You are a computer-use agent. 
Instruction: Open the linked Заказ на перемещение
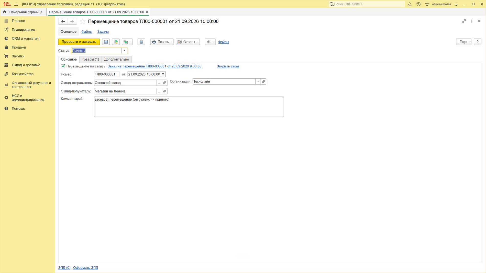[x=154, y=66]
